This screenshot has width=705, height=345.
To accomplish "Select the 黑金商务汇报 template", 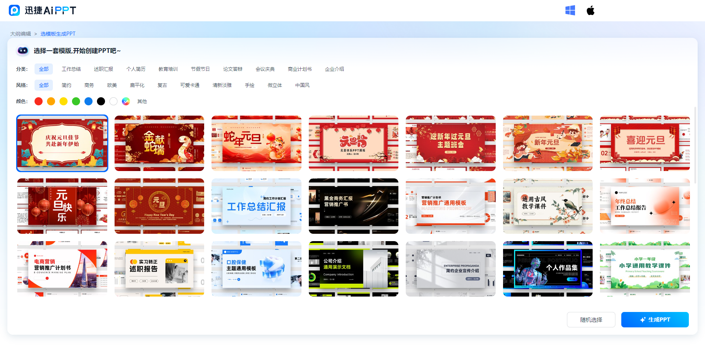I will click(354, 206).
